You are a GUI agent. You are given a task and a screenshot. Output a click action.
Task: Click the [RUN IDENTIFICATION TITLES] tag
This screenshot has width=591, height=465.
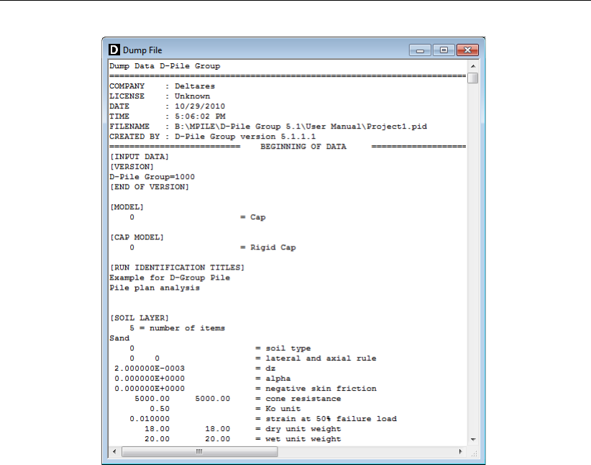[177, 267]
